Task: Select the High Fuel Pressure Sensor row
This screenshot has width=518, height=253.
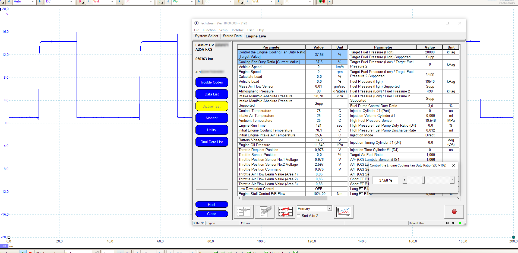Action: (404, 121)
